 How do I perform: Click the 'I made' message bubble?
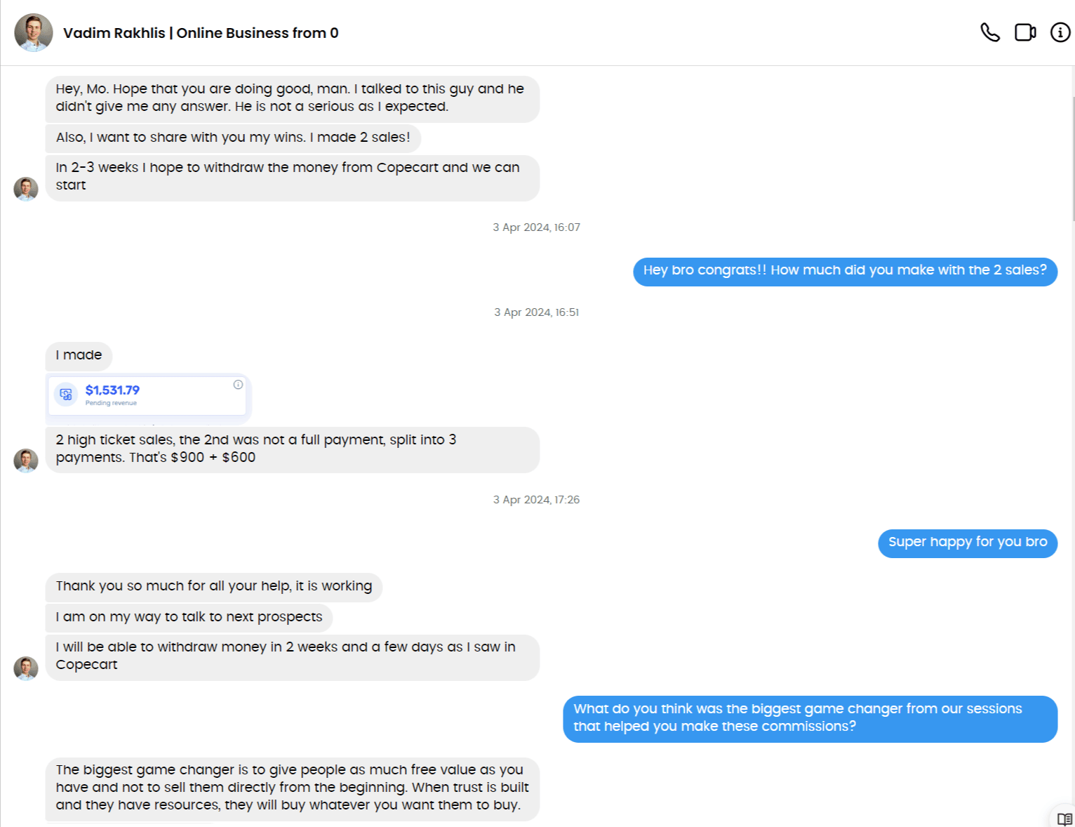79,356
